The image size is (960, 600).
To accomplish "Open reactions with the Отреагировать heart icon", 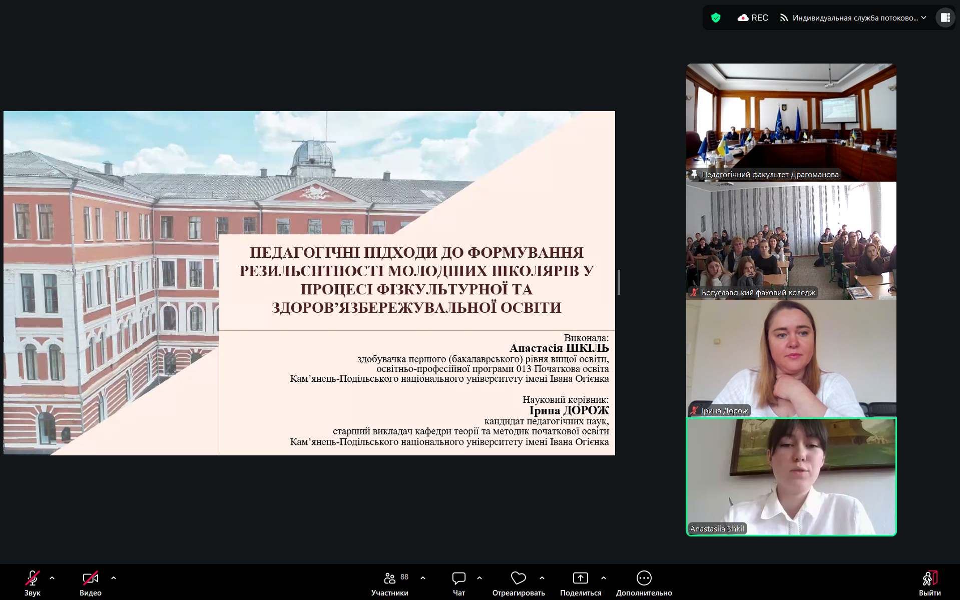I will click(518, 583).
